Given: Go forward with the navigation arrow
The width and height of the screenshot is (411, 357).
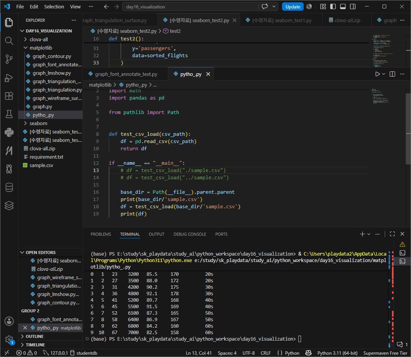Looking at the screenshot, I should coord(116,6).
